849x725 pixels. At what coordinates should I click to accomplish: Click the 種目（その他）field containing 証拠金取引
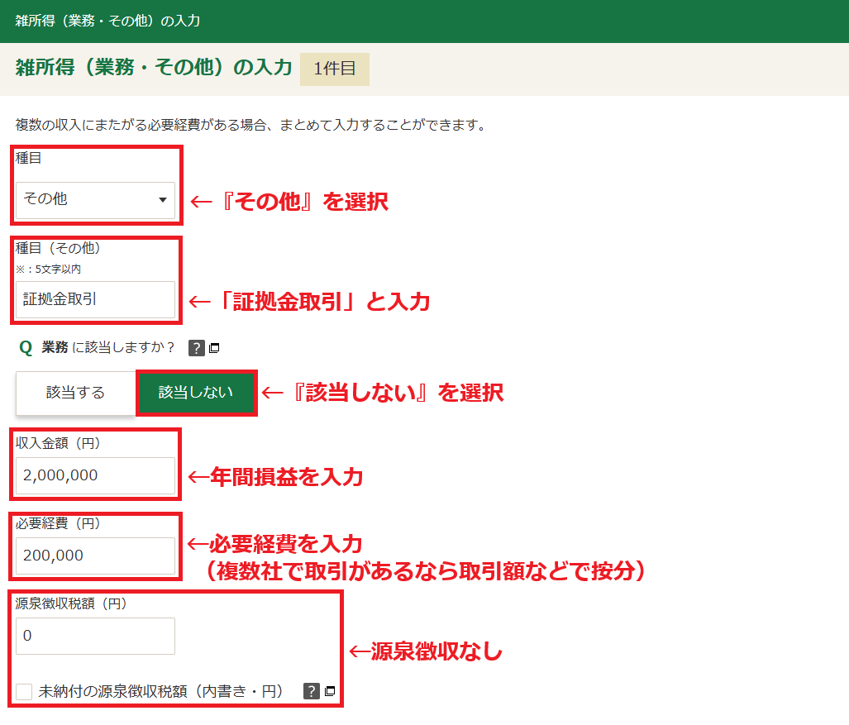coord(93,300)
